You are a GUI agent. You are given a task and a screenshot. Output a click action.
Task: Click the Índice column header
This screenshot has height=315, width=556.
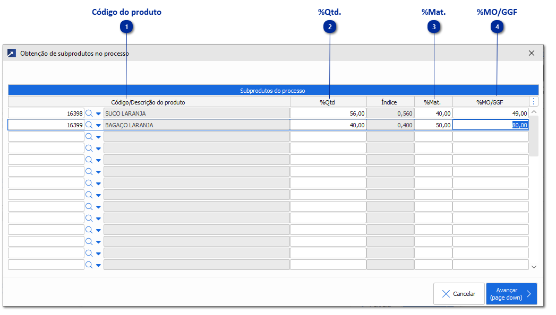click(390, 102)
